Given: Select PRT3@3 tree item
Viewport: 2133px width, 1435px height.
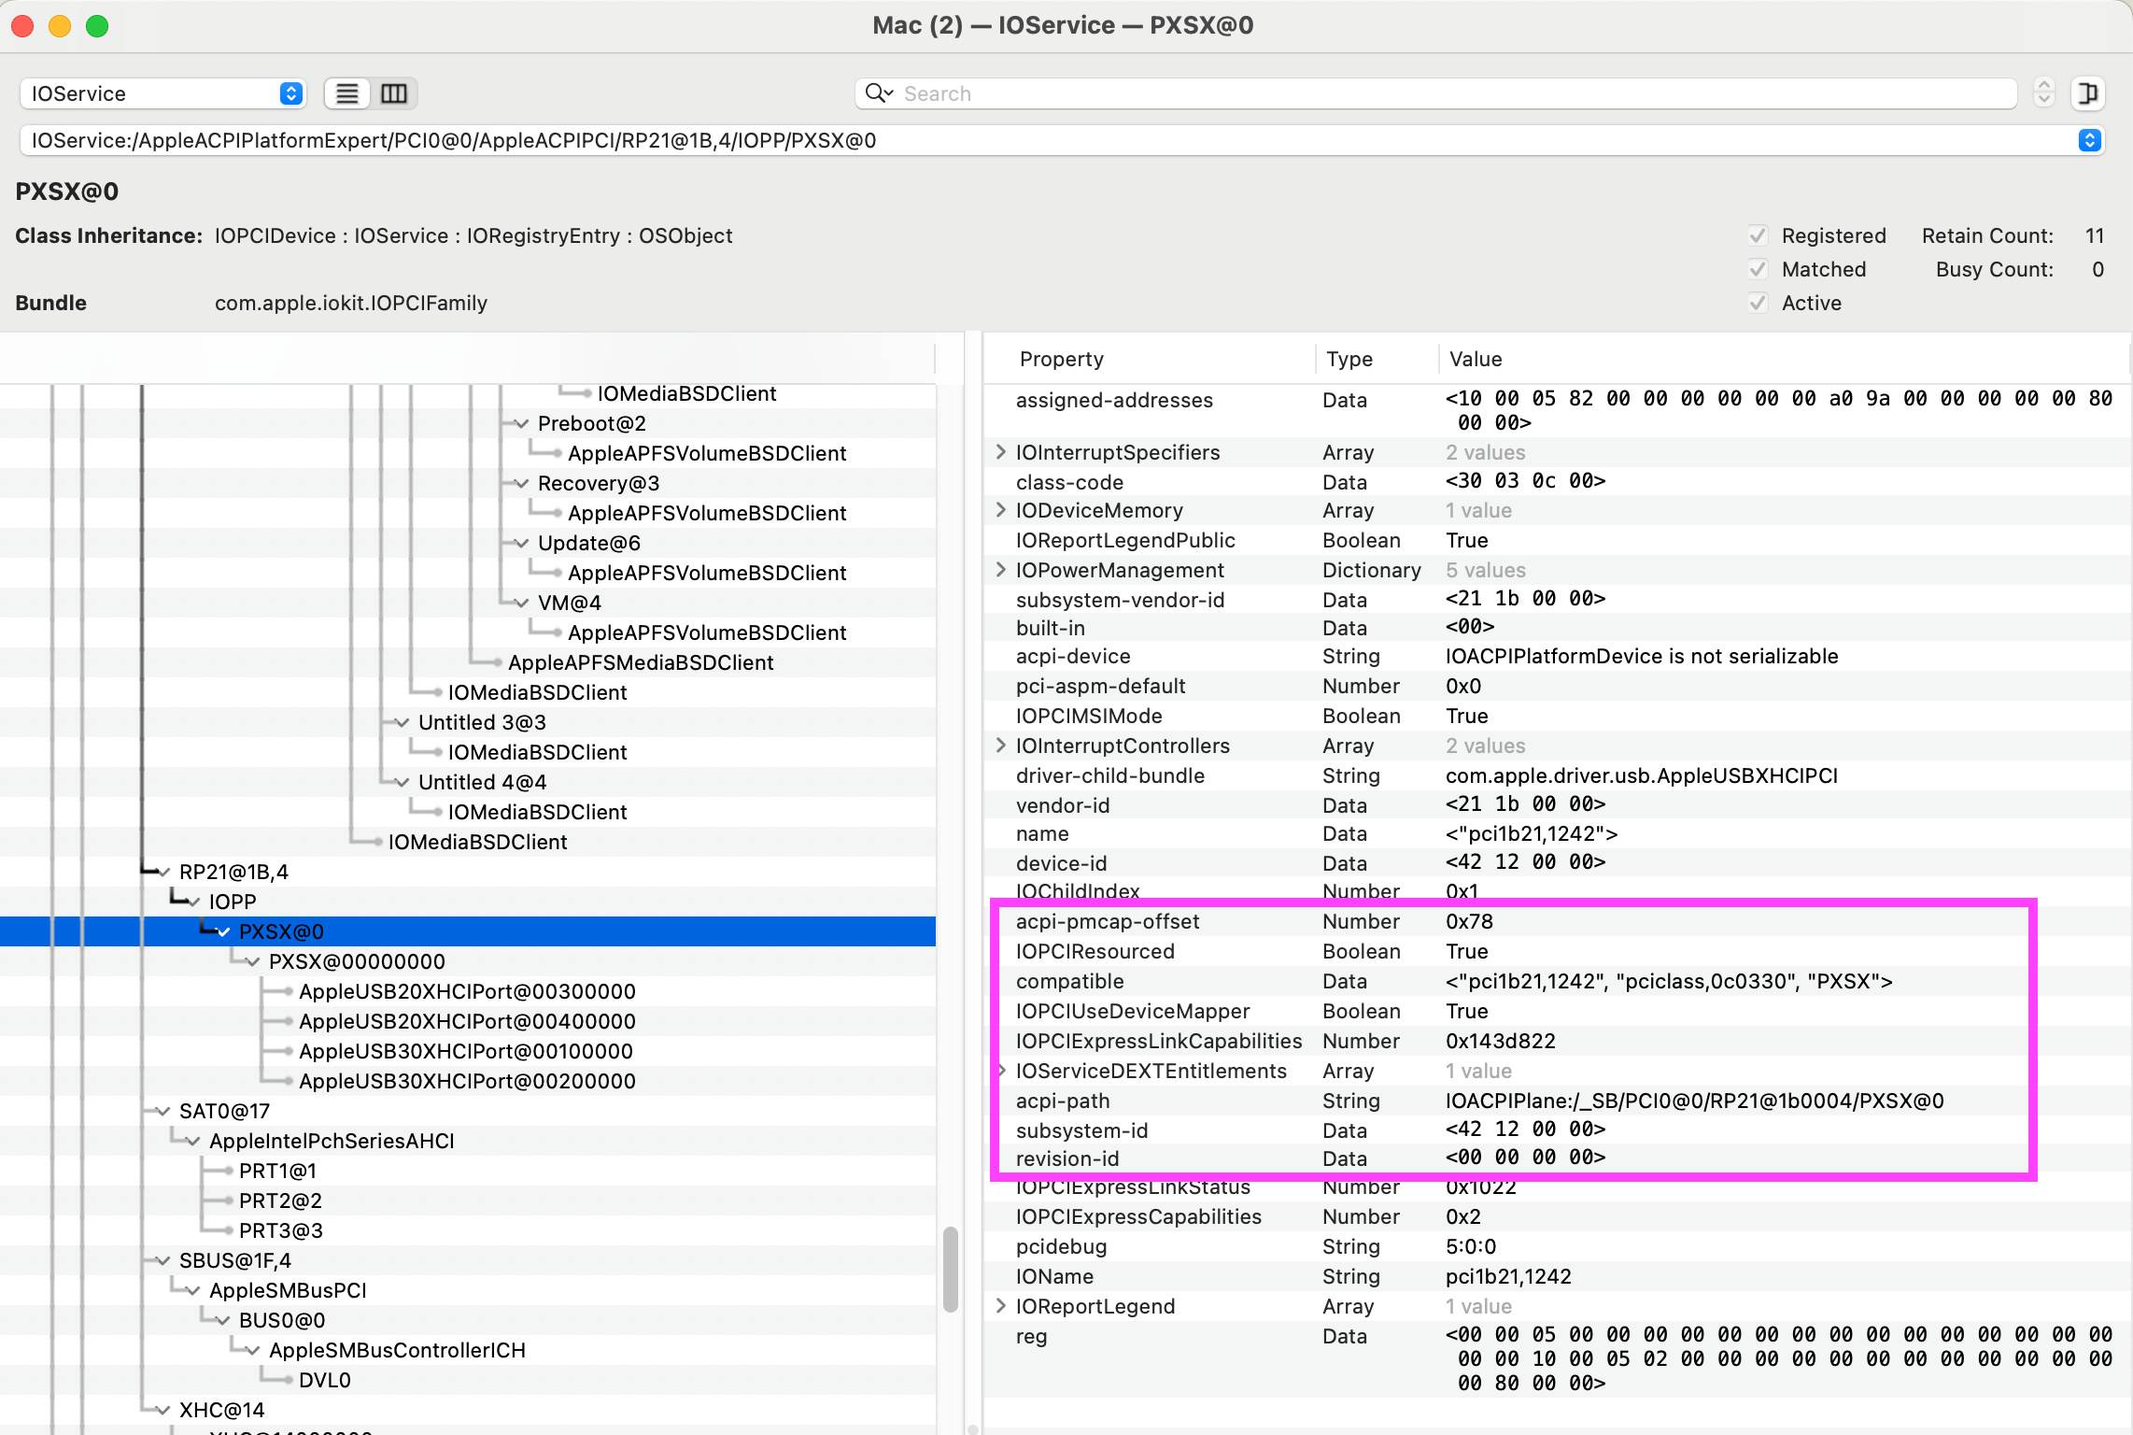Looking at the screenshot, I should (281, 1230).
